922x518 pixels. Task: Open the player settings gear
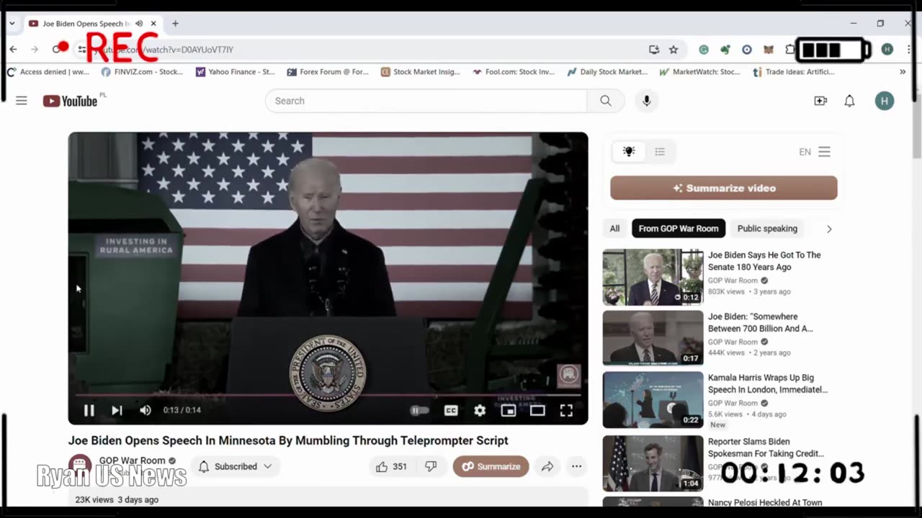click(480, 410)
